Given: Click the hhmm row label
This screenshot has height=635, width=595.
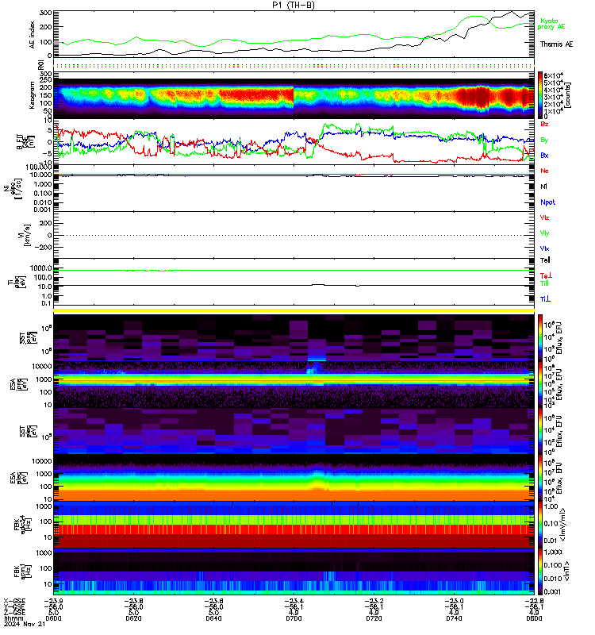Looking at the screenshot, I should 13,618.
